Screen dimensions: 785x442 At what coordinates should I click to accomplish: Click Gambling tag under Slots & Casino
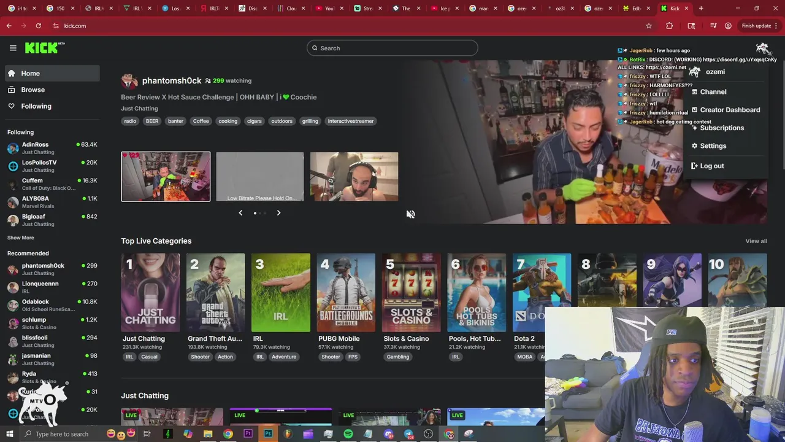pyautogui.click(x=397, y=357)
